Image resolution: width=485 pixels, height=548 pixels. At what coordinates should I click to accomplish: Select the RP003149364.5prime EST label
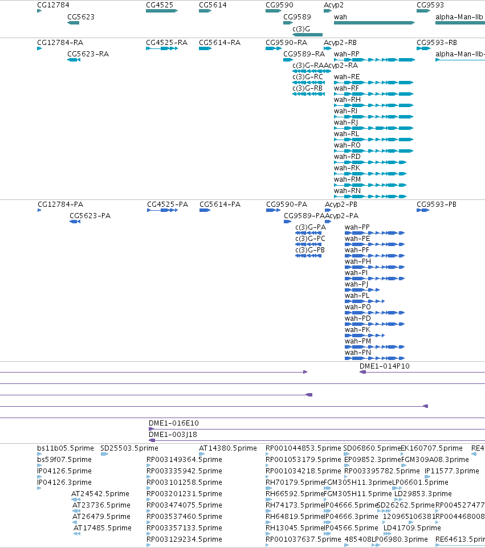pyautogui.click(x=184, y=459)
